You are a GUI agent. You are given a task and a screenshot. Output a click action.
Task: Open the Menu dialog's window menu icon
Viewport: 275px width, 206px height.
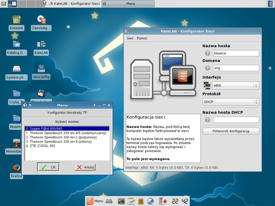(25, 105)
